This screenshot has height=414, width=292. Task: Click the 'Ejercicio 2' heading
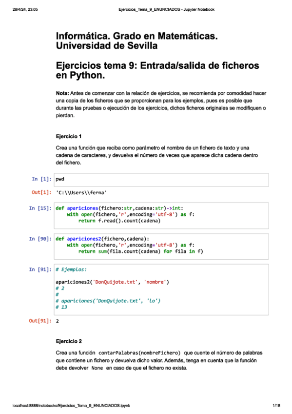(69, 341)
